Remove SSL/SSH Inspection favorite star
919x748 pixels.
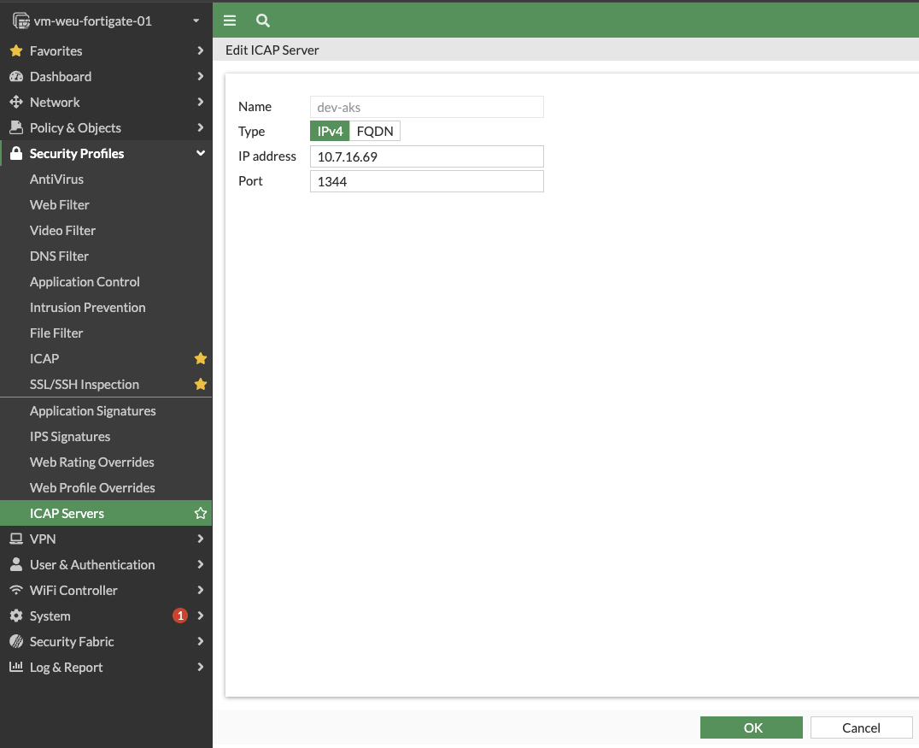tap(201, 385)
